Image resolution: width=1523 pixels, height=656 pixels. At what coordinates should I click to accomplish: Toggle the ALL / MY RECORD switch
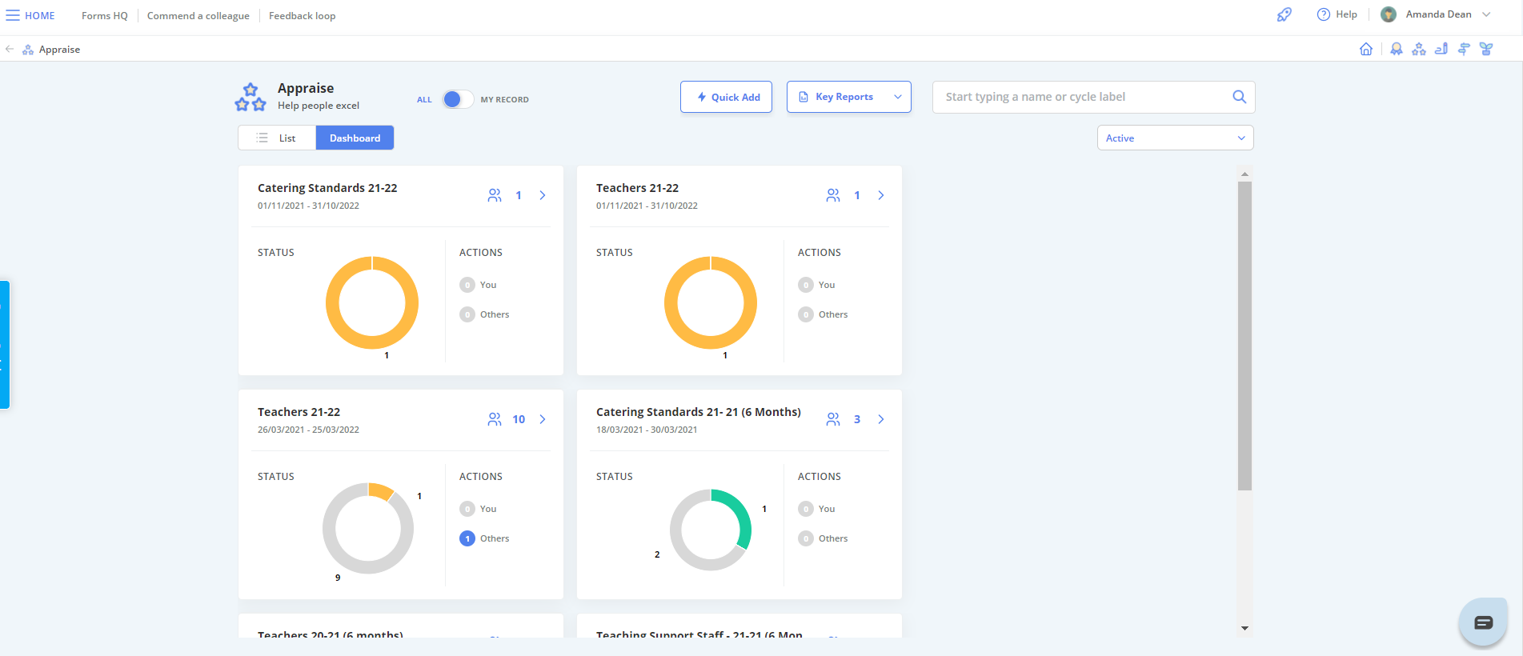(458, 99)
